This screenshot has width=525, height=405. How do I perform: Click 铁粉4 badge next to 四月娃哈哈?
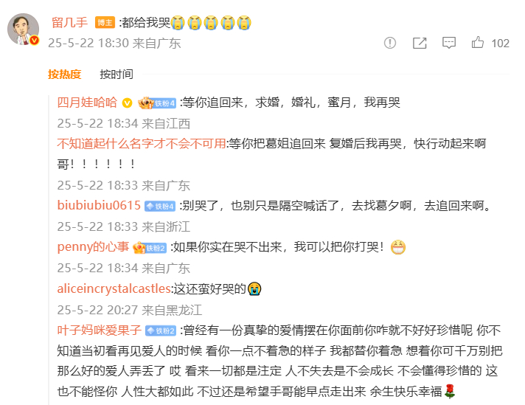click(x=157, y=103)
